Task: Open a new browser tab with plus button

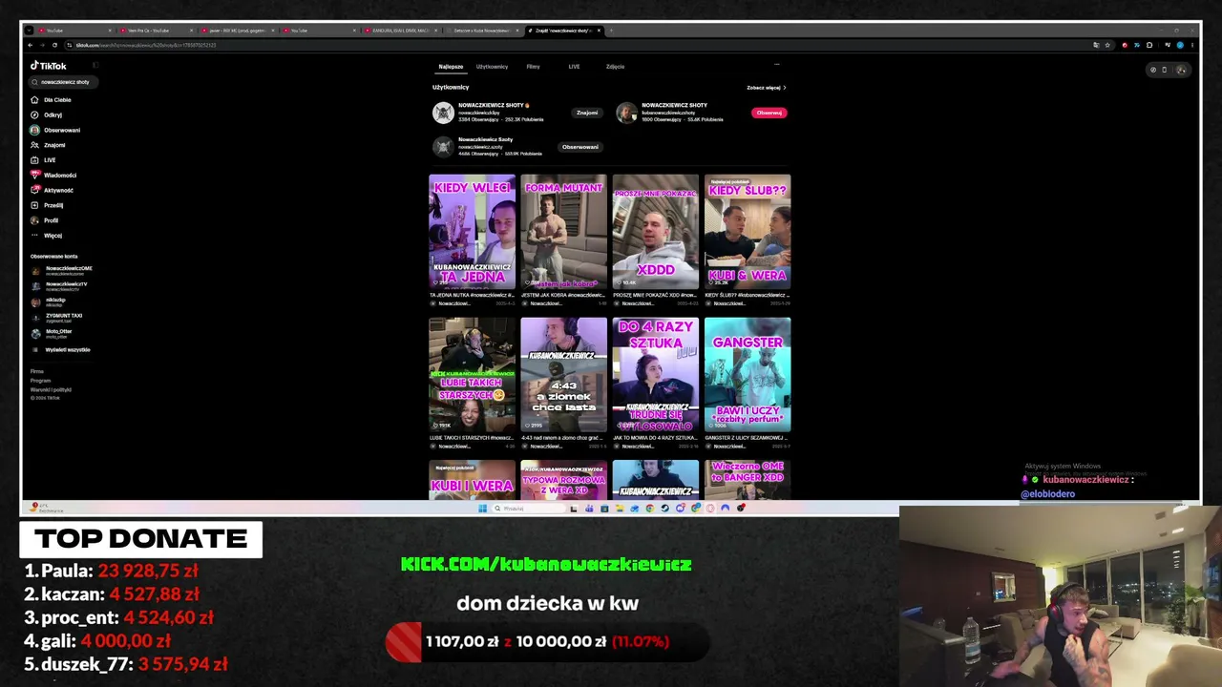Action: (611, 31)
